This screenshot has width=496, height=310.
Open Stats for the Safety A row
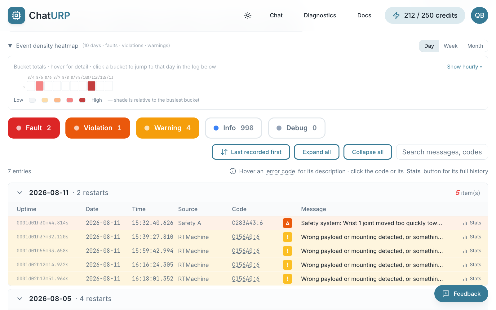pyautogui.click(x=472, y=223)
